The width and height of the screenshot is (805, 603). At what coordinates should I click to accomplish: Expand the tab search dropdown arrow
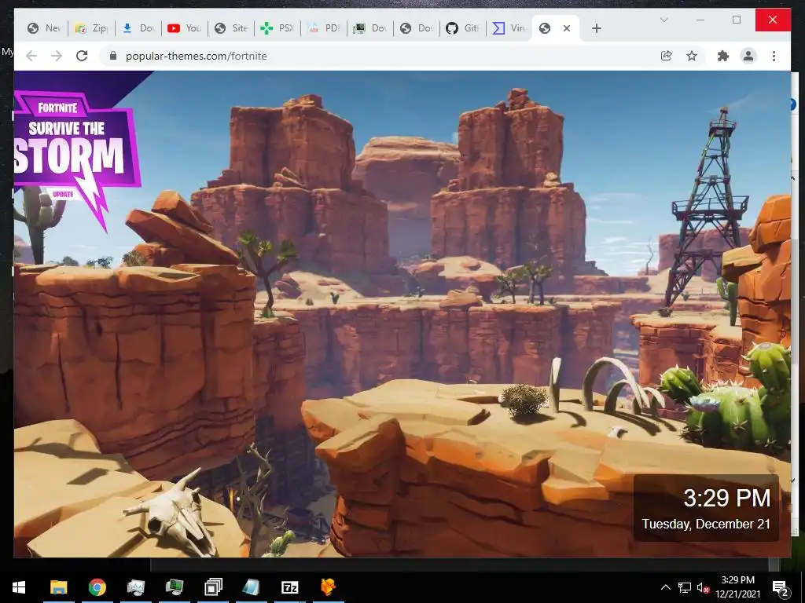pyautogui.click(x=663, y=20)
